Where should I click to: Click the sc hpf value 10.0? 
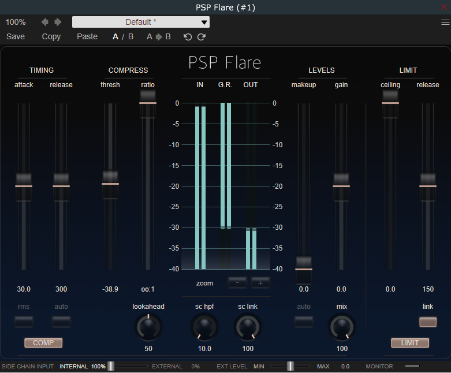click(x=204, y=349)
